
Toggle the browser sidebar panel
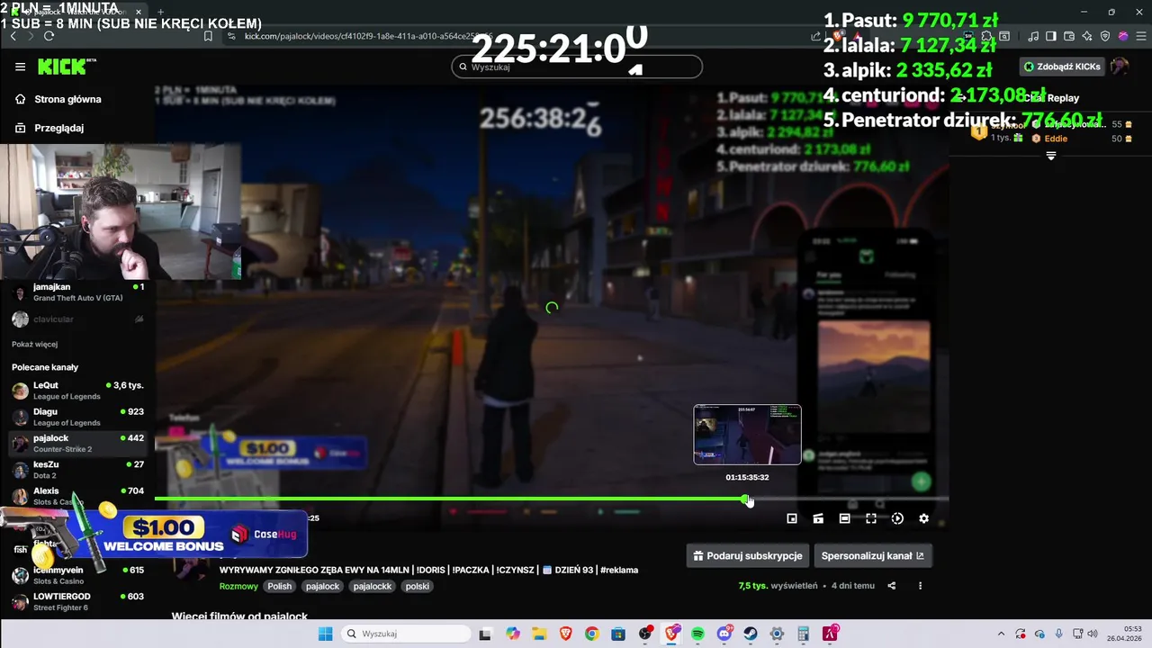(1051, 36)
